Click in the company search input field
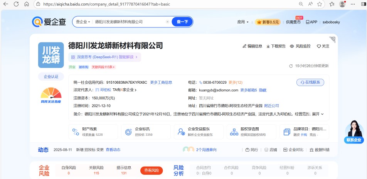This screenshot has height=179, width=367. (x=129, y=22)
